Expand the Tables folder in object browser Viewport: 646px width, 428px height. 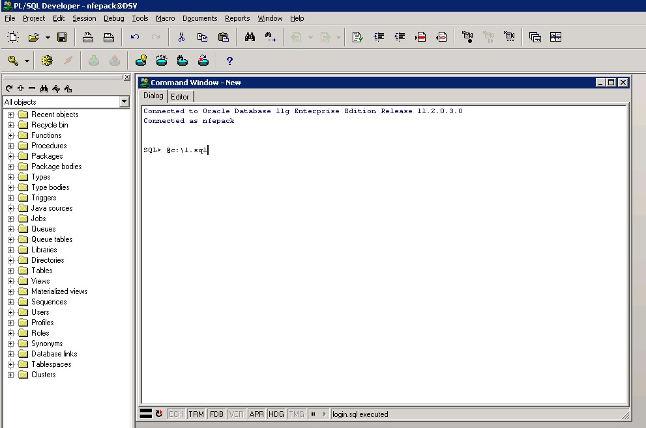click(x=10, y=271)
